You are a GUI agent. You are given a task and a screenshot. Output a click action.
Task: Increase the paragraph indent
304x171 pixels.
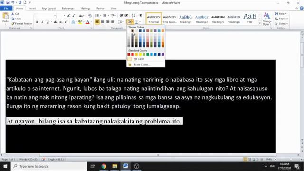click(126, 16)
